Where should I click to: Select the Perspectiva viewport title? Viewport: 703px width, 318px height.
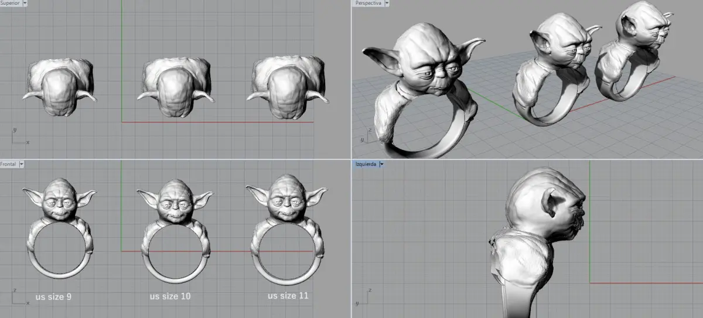click(368, 4)
